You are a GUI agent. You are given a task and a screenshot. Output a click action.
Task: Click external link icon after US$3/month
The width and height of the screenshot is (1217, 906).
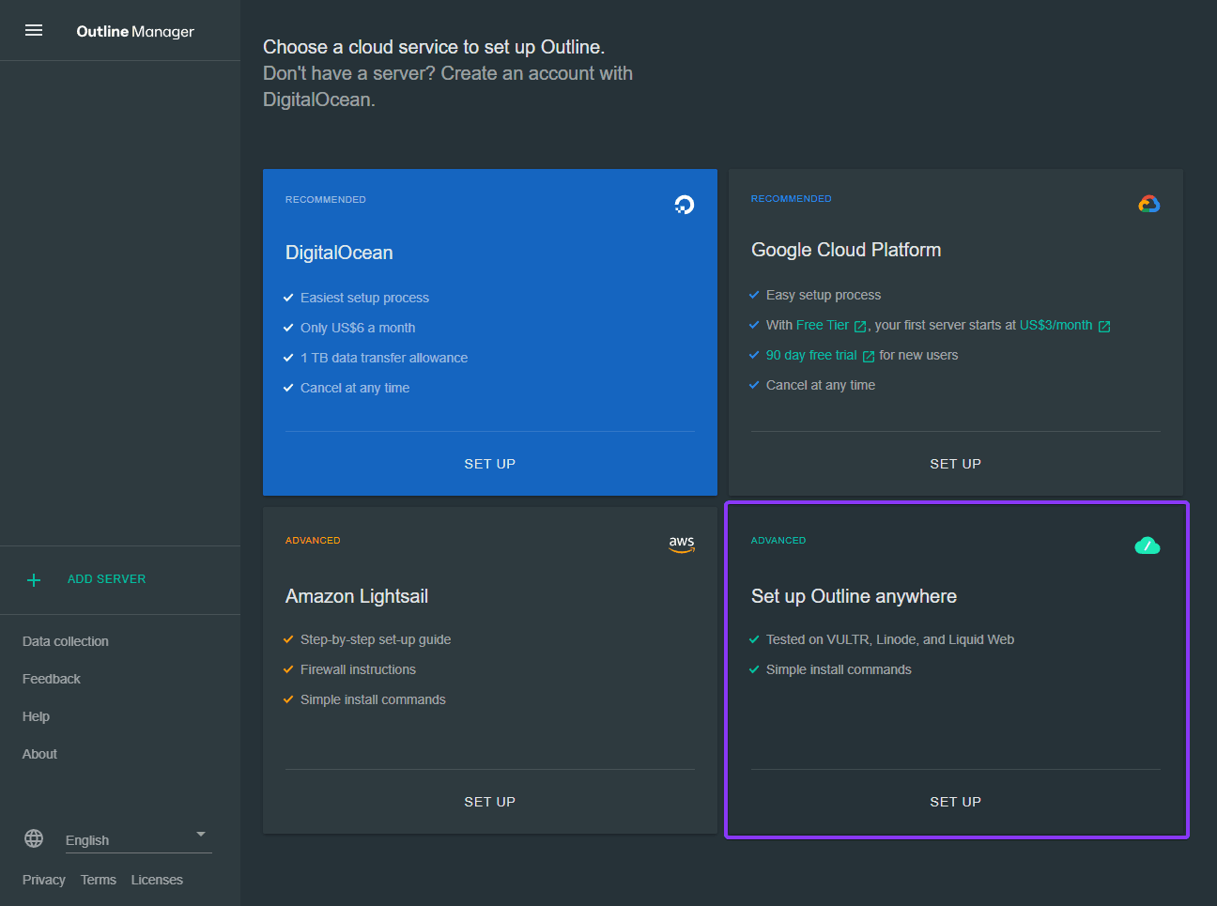pos(1104,327)
